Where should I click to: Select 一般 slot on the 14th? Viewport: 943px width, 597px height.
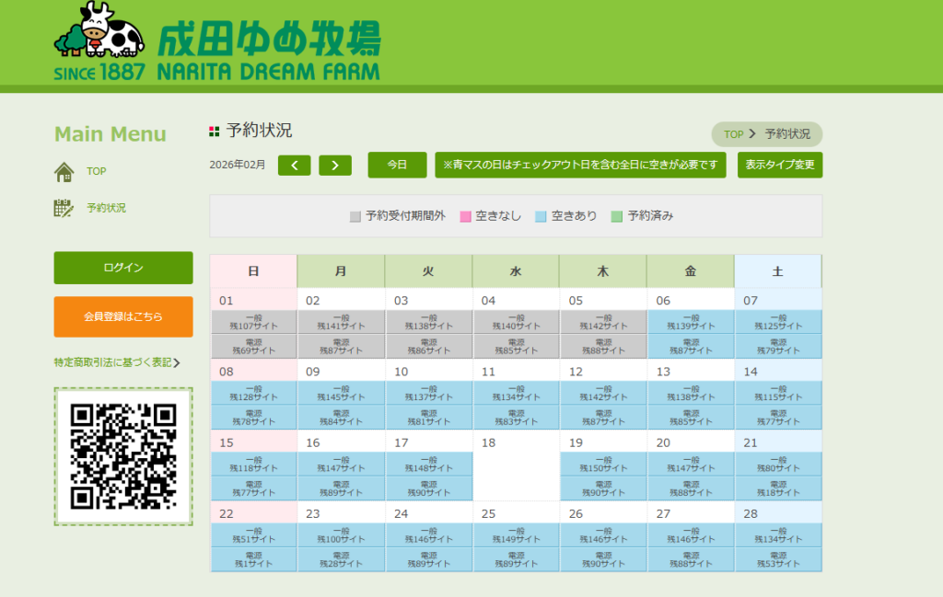[777, 393]
